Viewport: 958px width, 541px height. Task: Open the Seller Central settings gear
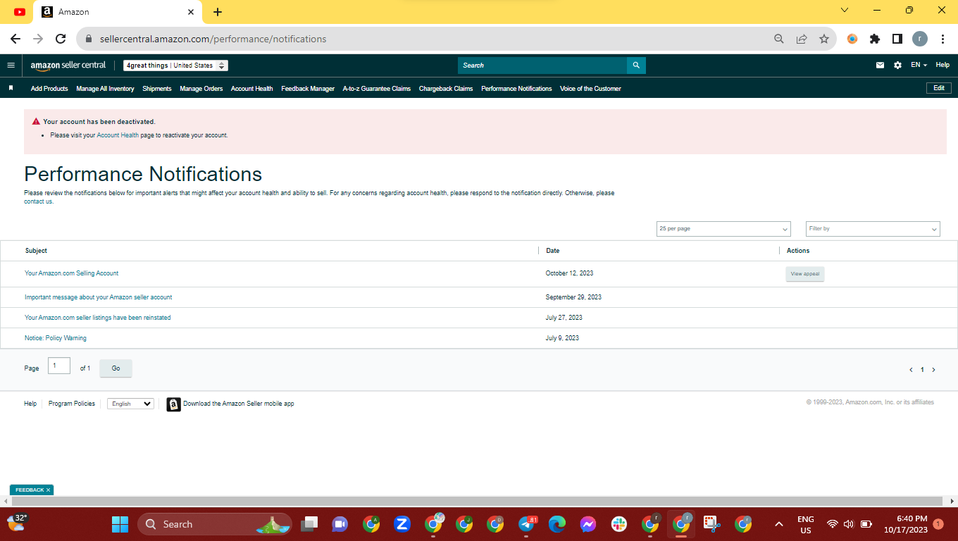click(x=897, y=66)
